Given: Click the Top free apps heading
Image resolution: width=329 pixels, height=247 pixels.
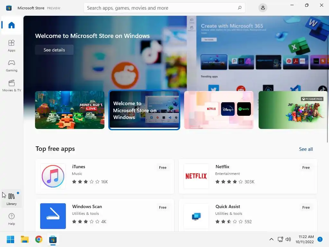Looking at the screenshot, I should pyautogui.click(x=55, y=149).
